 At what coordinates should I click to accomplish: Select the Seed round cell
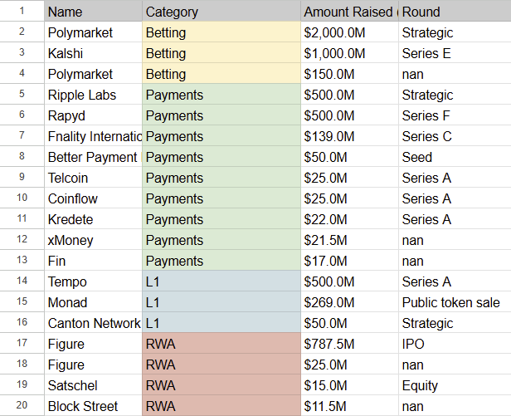[454, 157]
